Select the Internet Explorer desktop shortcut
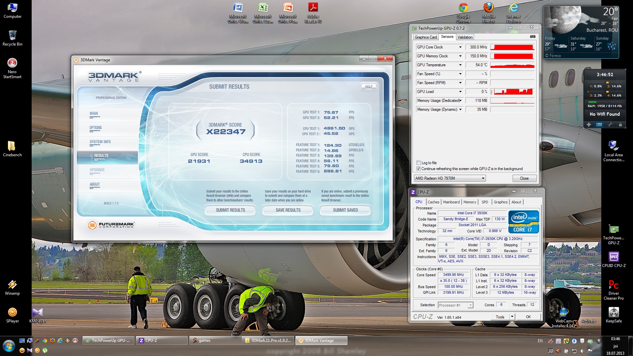The width and height of the screenshot is (633, 356). point(513,13)
